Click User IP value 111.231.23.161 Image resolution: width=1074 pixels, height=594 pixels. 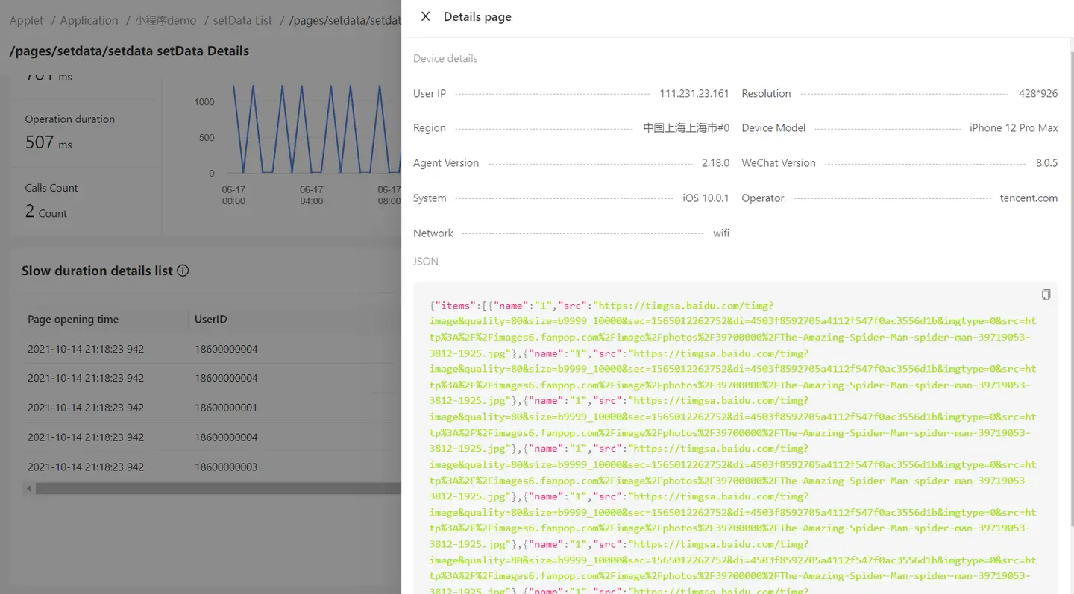(x=694, y=93)
